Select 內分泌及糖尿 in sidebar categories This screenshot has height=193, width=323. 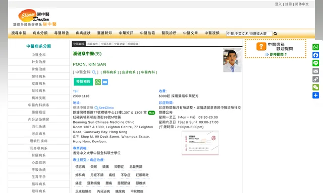pyautogui.click(x=39, y=120)
